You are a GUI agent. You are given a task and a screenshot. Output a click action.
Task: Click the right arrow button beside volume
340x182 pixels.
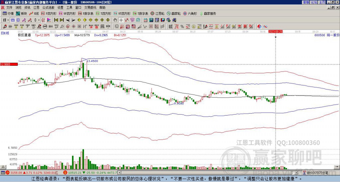337,167
